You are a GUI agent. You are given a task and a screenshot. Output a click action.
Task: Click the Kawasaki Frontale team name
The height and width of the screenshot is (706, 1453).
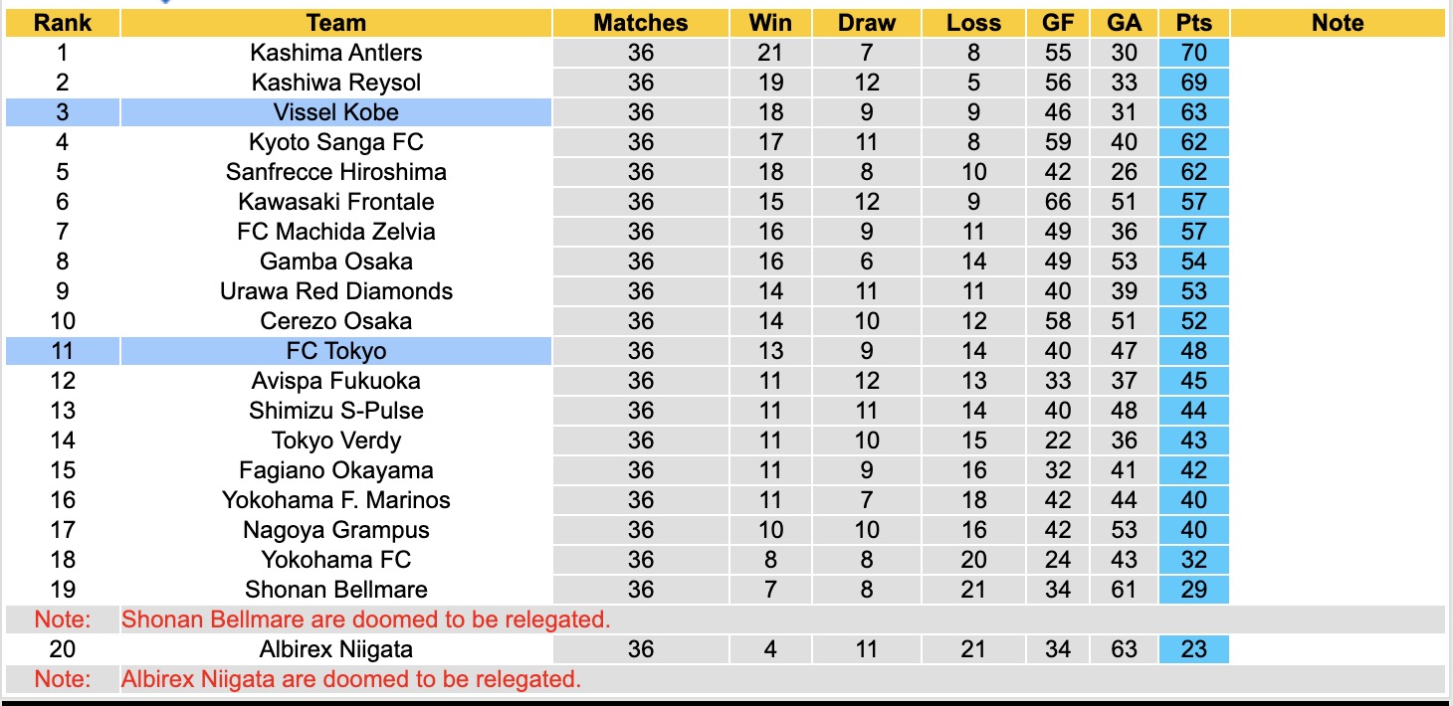336,202
